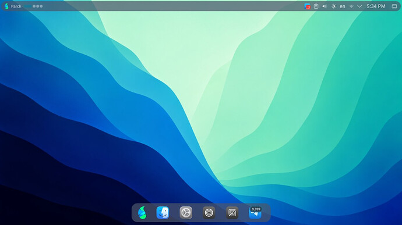Image resolution: width=402 pixels, height=225 pixels.
Task: Open Telegram with 9,999 badge in dock
Action: [x=255, y=213]
